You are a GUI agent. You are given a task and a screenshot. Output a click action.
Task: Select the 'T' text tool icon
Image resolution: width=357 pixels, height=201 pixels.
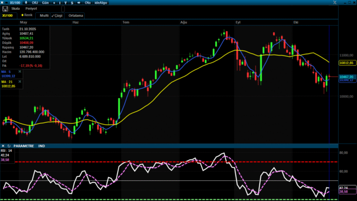(66, 3)
